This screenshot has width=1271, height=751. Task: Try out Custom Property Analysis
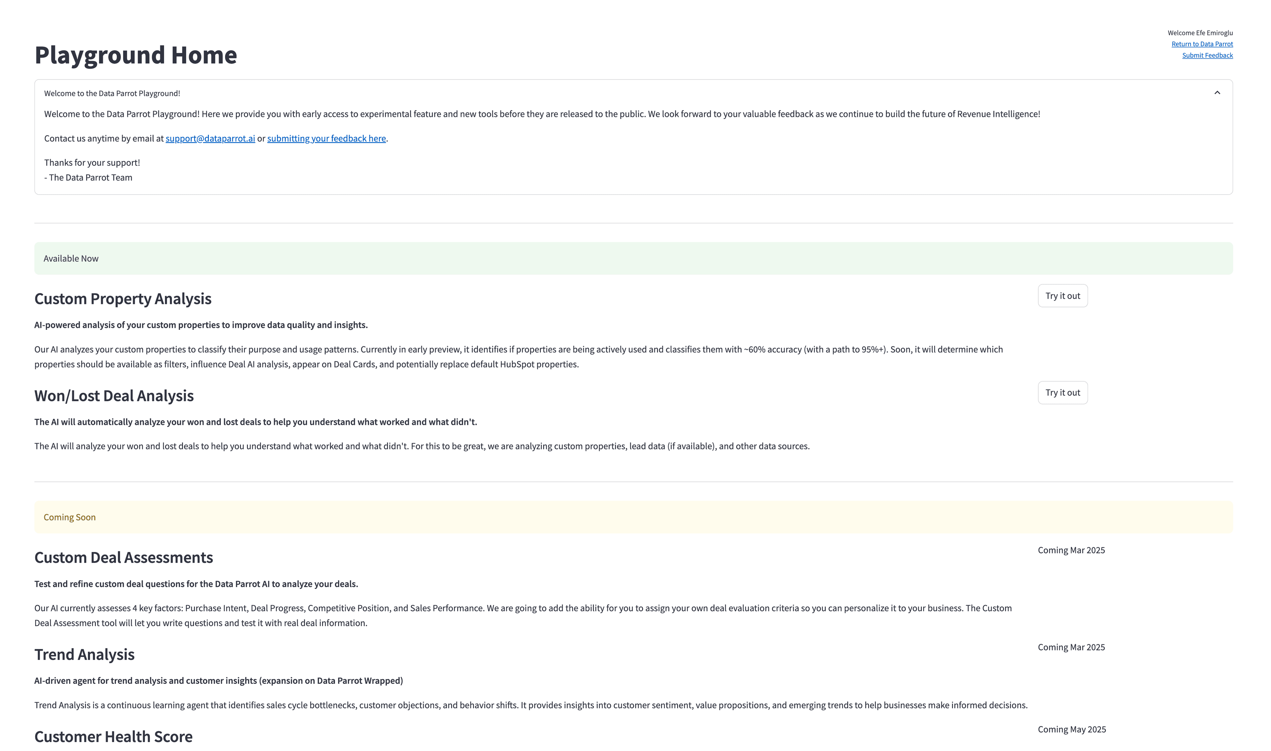pos(1062,296)
